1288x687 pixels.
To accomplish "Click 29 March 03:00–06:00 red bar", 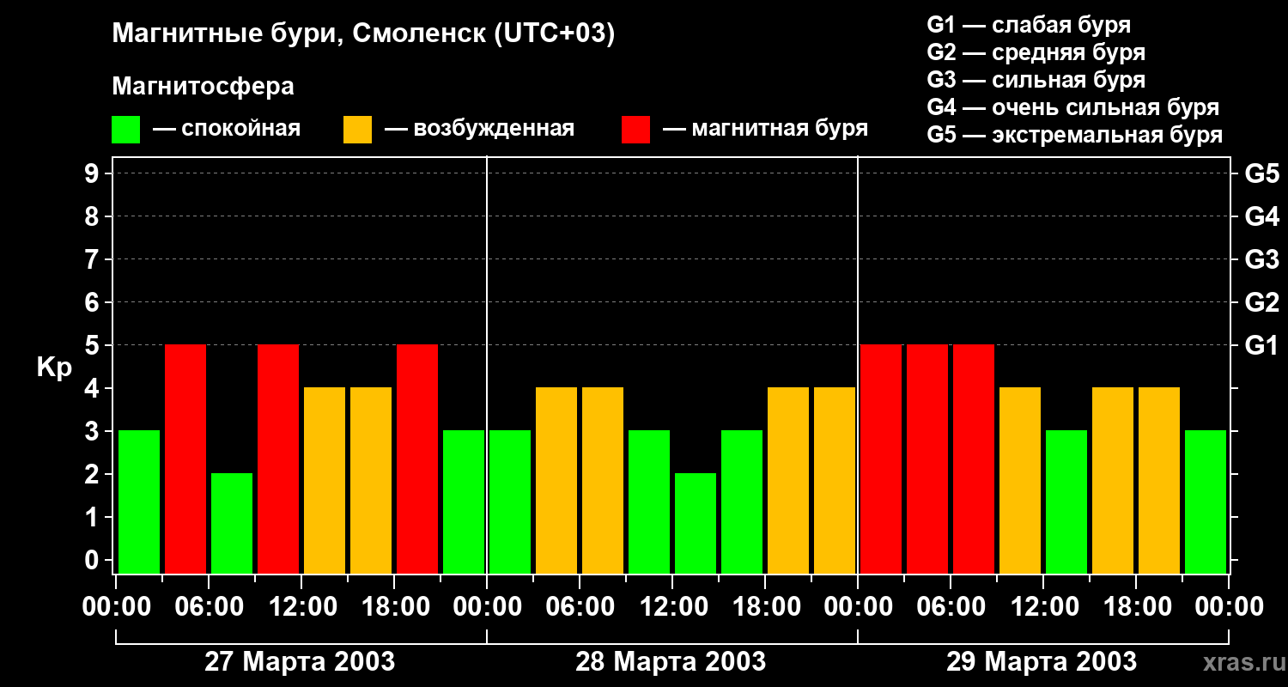I will (927, 459).
